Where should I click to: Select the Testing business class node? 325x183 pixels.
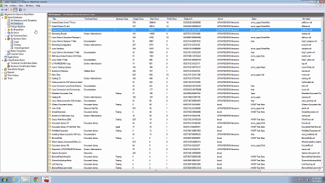[x=17, y=45]
